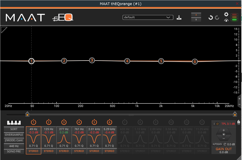
Task: Click the save preset download icon
Action: 179,17
